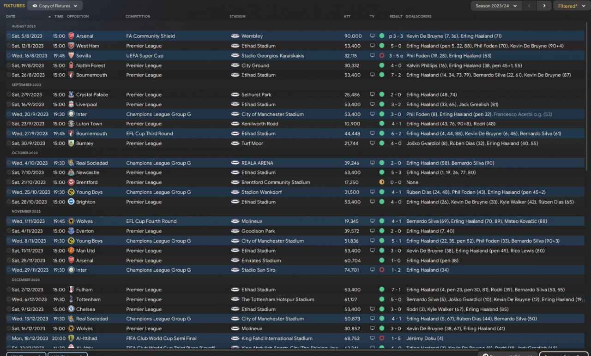The width and height of the screenshot is (591, 356).
Task: Click the stadium icon beside Goodison Park
Action: point(235,231)
